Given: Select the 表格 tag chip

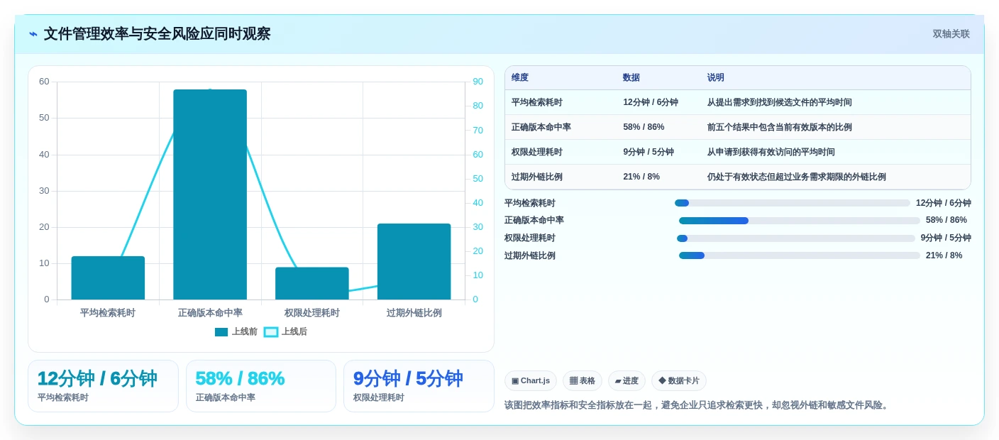Looking at the screenshot, I should (x=583, y=381).
